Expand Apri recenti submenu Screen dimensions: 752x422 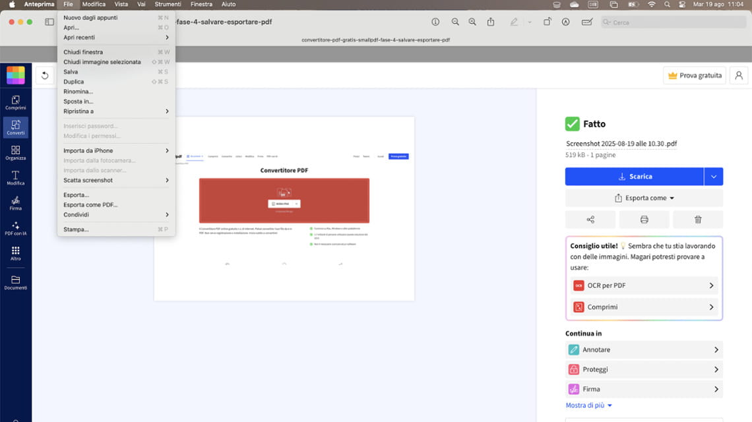[116, 38]
